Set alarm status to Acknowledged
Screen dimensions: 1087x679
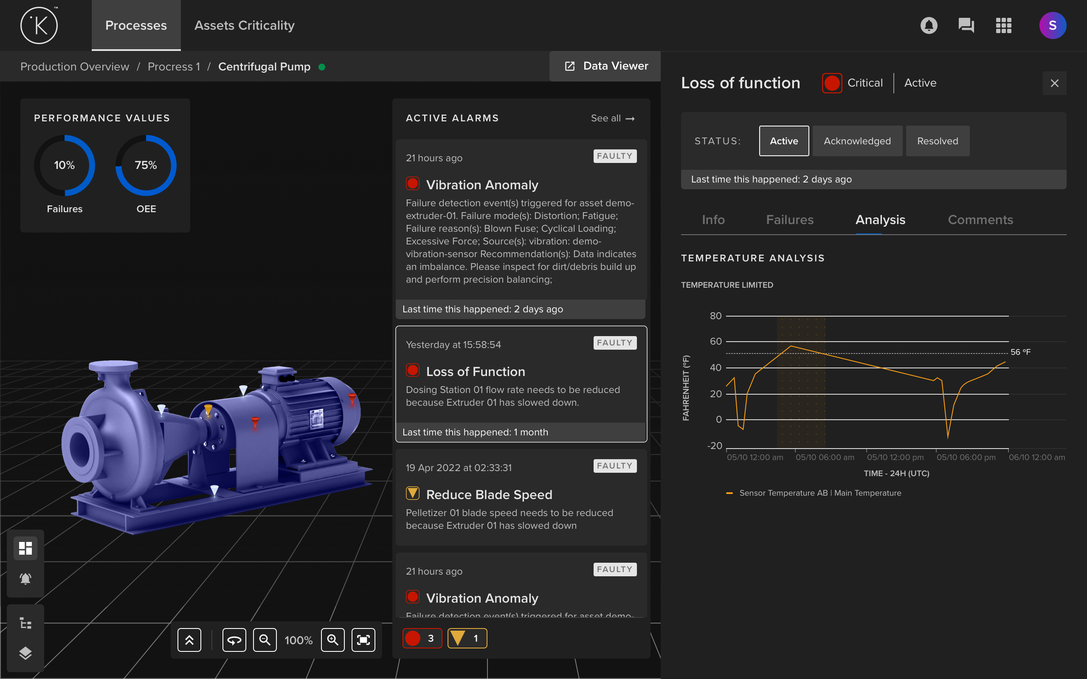(x=857, y=141)
